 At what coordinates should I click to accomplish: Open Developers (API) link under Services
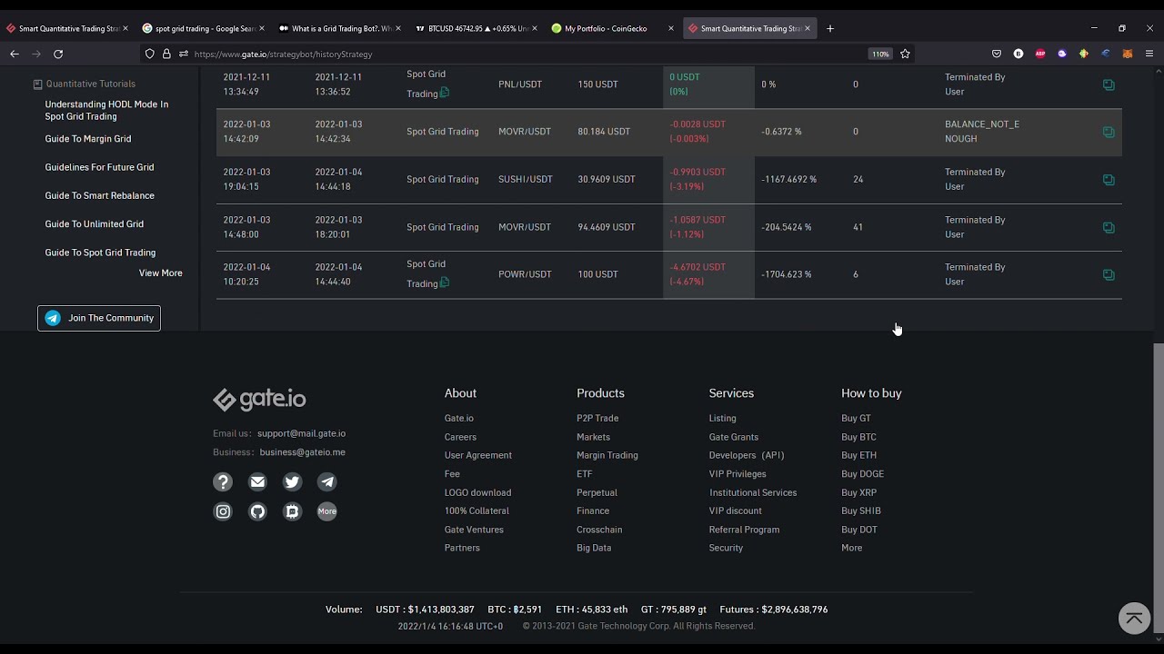click(747, 455)
